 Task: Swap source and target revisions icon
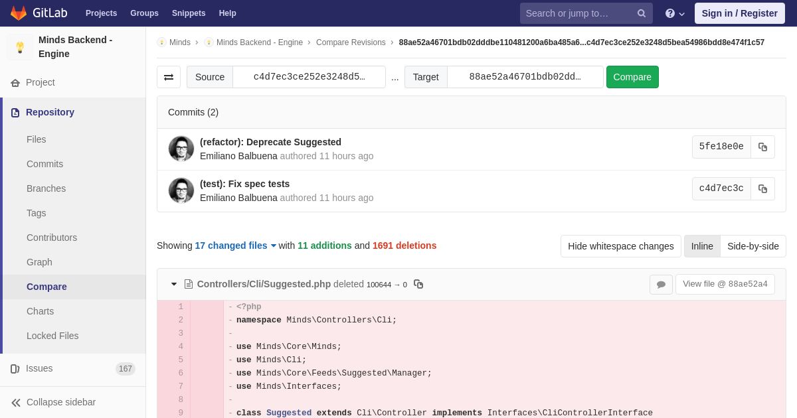point(169,77)
